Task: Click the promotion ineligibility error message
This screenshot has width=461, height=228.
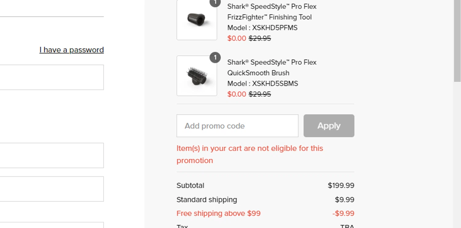Action: pyautogui.click(x=250, y=154)
